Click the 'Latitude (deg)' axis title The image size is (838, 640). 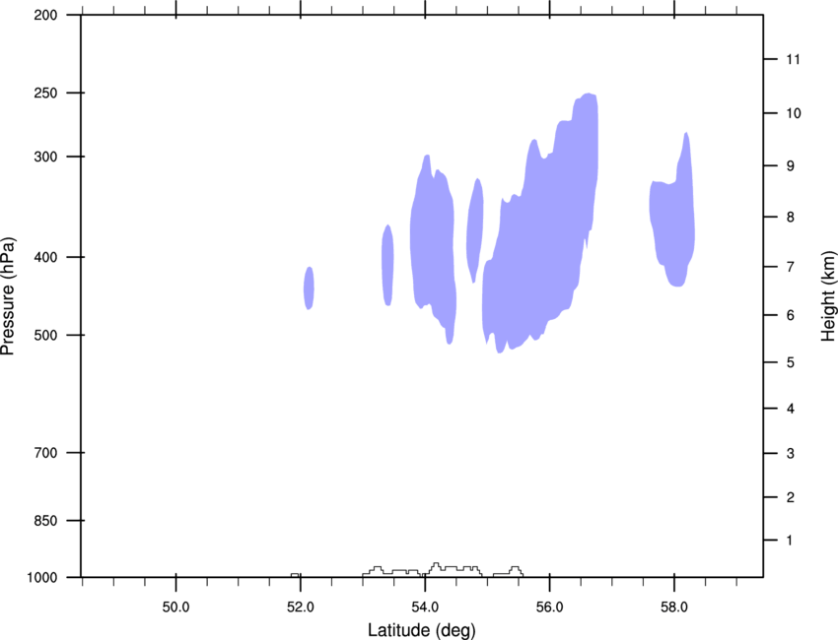[x=421, y=630]
